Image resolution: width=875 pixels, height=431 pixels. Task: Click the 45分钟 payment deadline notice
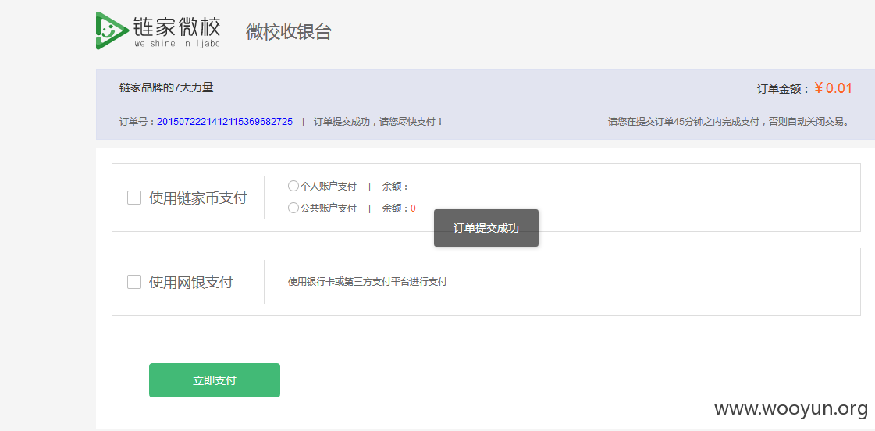[x=729, y=122]
